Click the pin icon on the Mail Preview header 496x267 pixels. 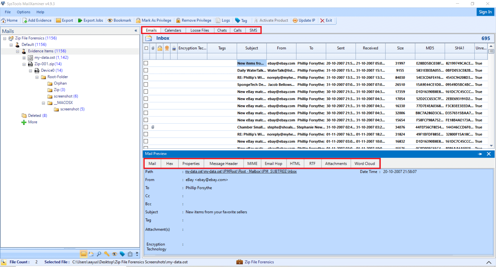tap(480, 154)
